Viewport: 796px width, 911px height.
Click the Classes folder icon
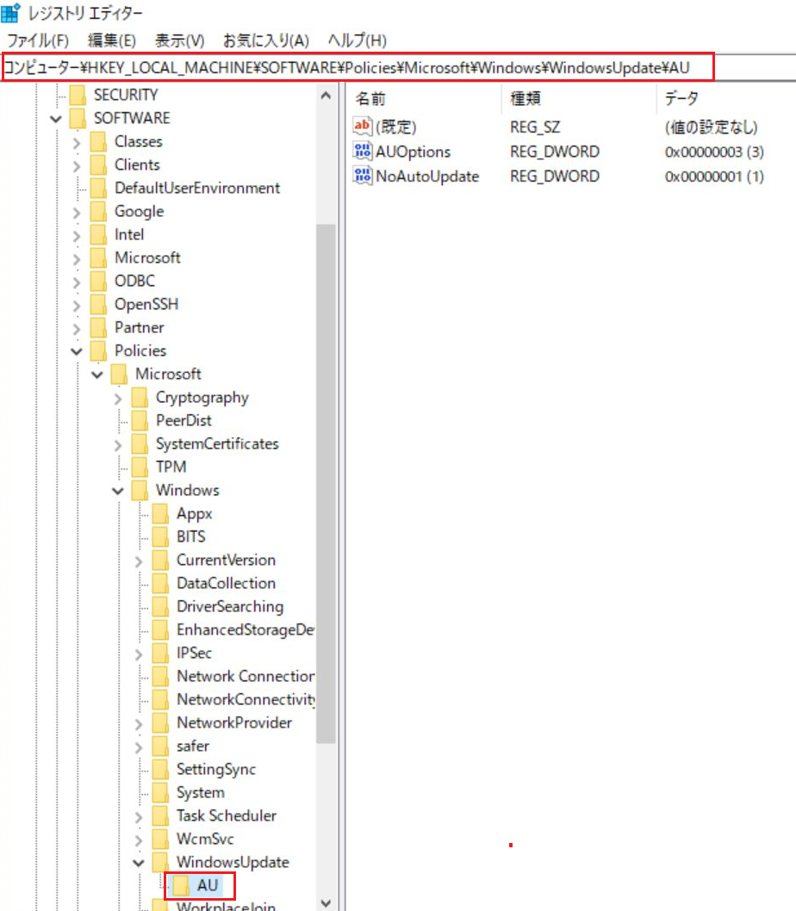tap(98, 141)
